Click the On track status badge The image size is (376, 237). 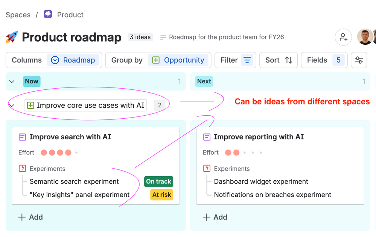click(x=158, y=181)
